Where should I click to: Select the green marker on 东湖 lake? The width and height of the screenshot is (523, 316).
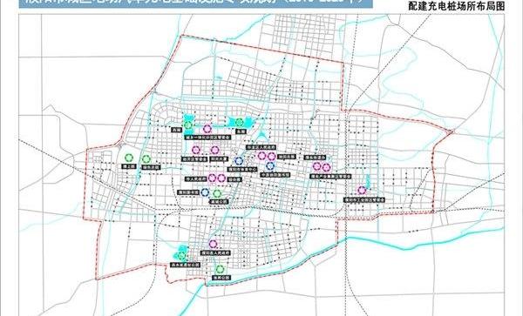click(x=239, y=122)
